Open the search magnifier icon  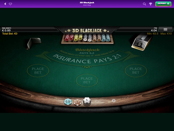[x=144, y=4]
